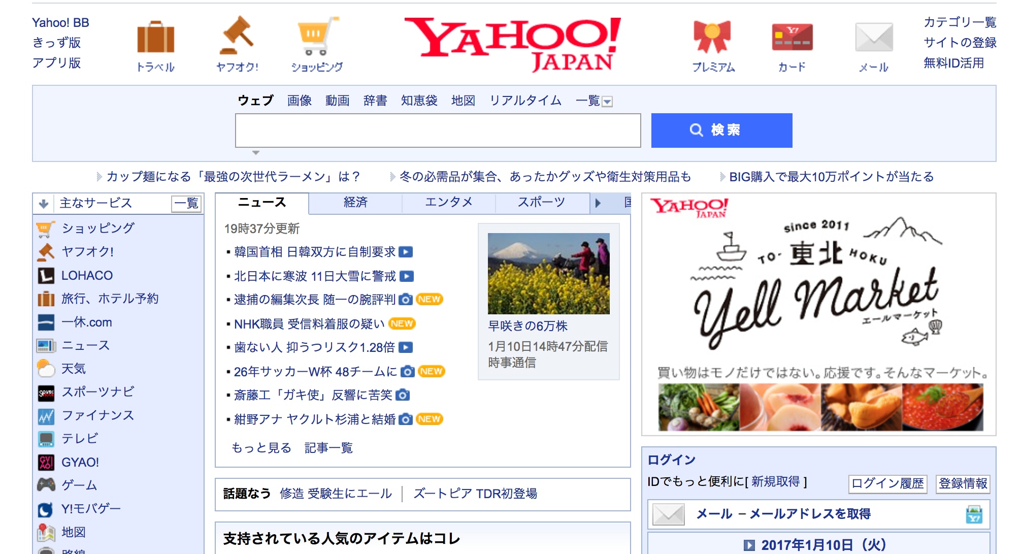Collapse 主なサービス with the down arrow
Image resolution: width=1022 pixels, height=554 pixels.
pyautogui.click(x=44, y=204)
